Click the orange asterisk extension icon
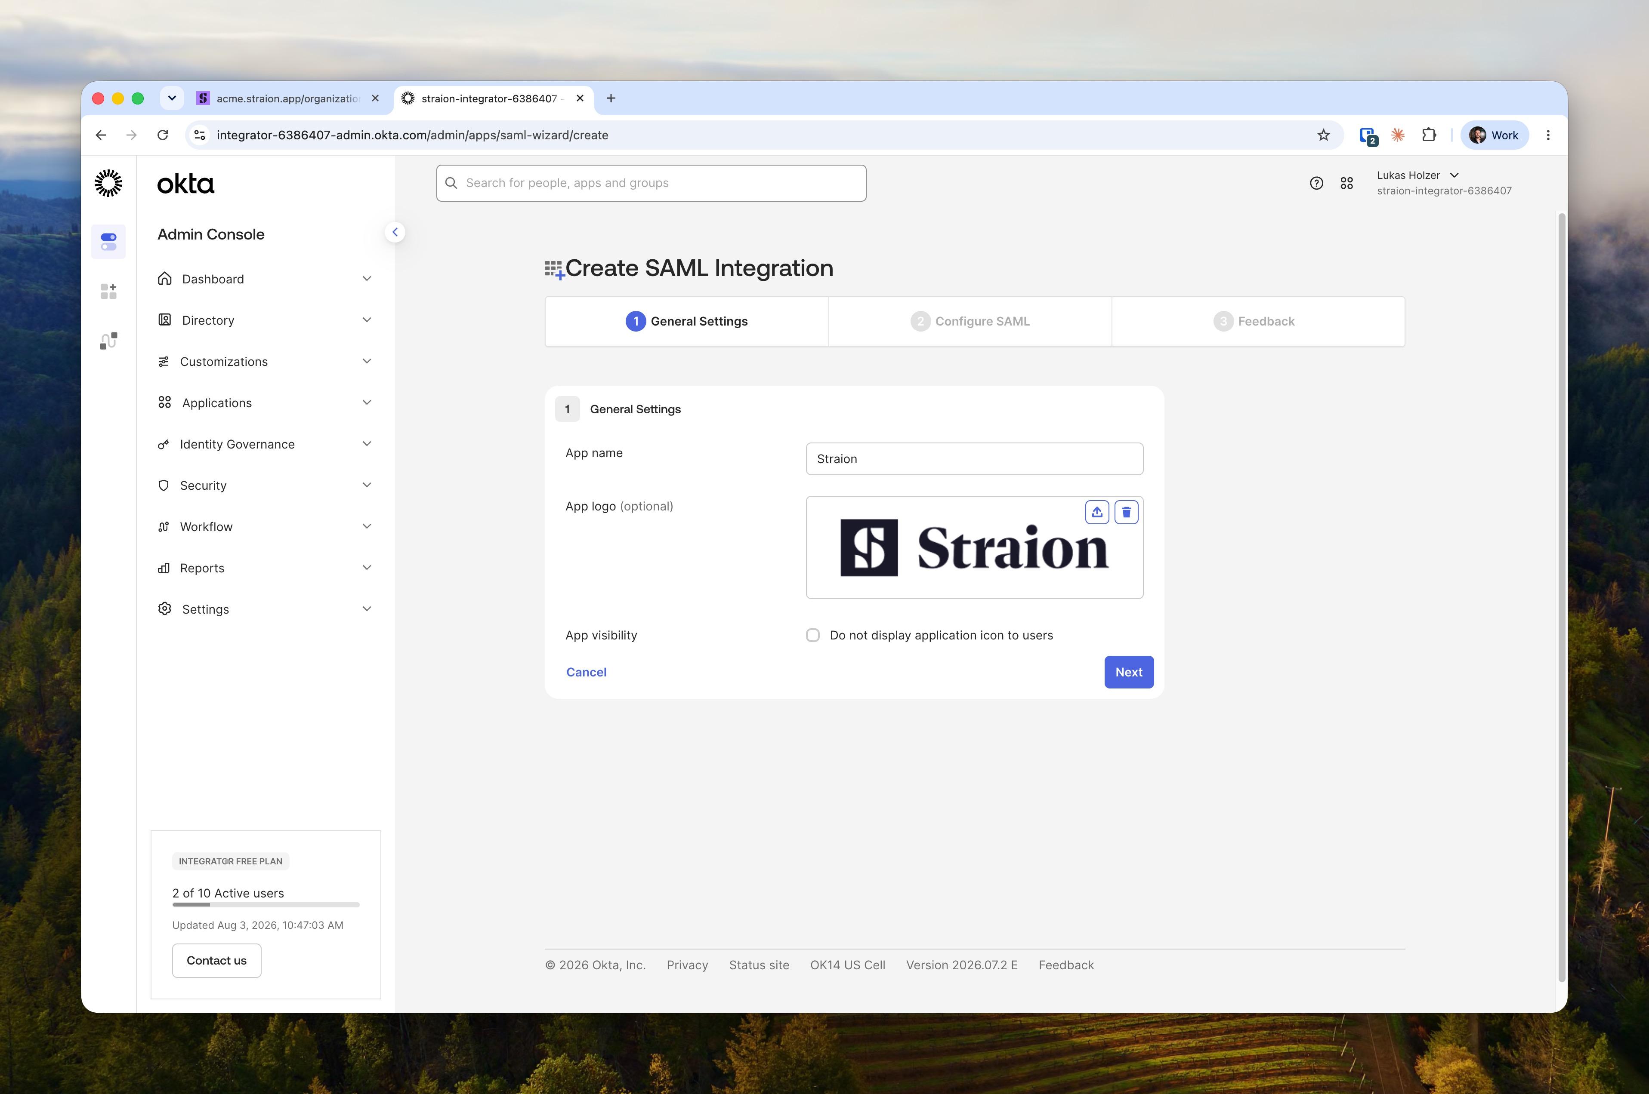Screen dimensions: 1649x1094 1398,135
